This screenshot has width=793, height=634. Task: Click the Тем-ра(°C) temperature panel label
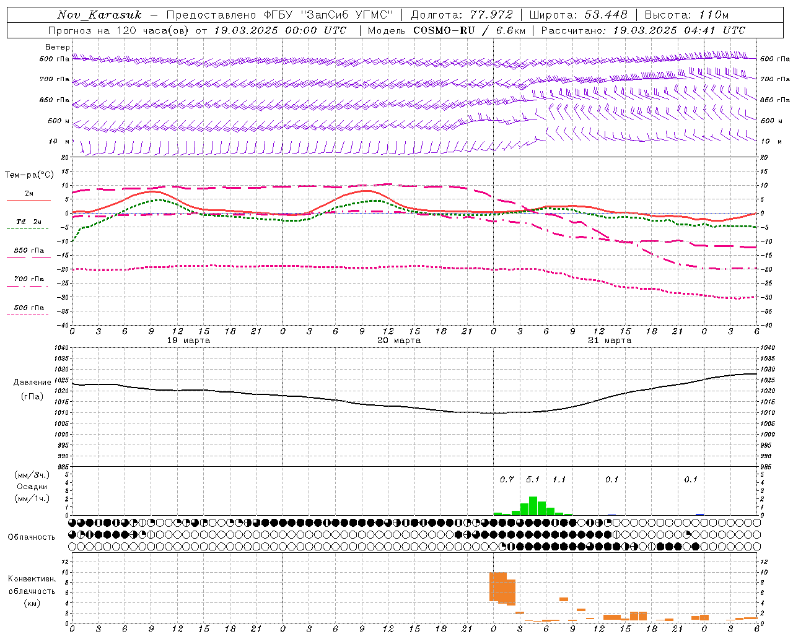coord(29,175)
